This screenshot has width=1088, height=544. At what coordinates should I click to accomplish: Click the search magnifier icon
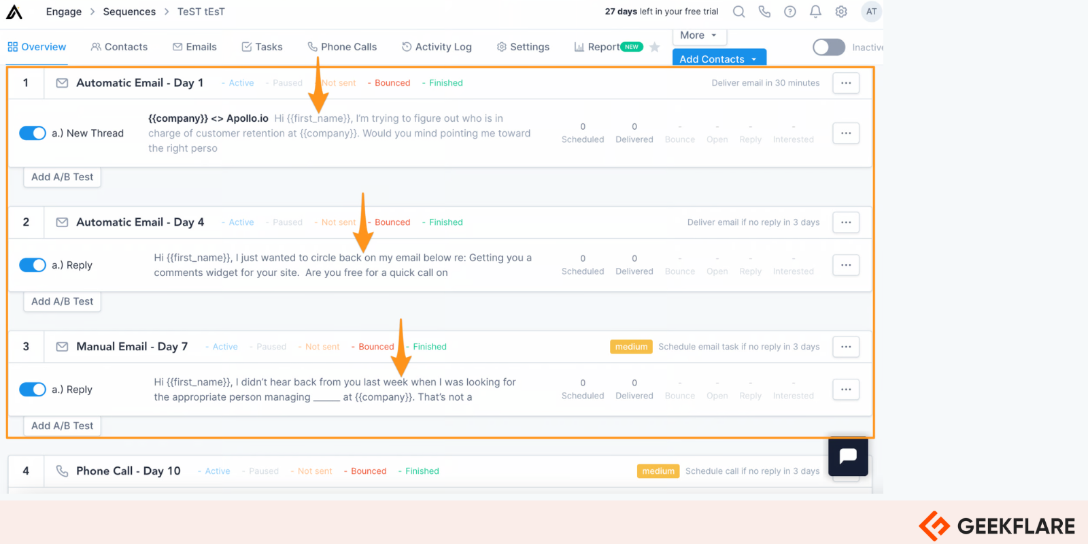738,12
